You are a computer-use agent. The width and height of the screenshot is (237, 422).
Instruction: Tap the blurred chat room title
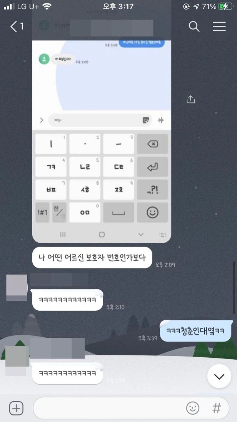tap(111, 27)
